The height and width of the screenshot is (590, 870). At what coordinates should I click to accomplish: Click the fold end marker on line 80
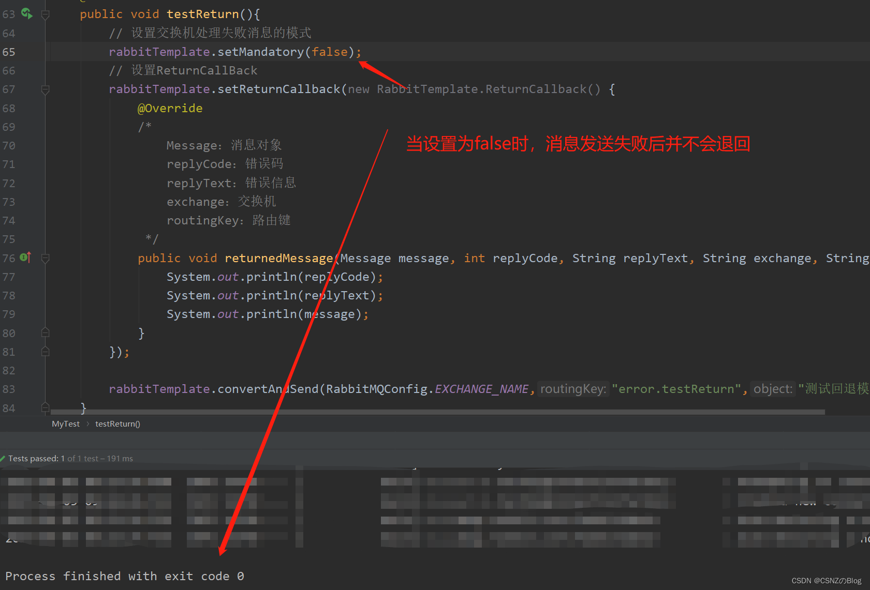coord(45,332)
